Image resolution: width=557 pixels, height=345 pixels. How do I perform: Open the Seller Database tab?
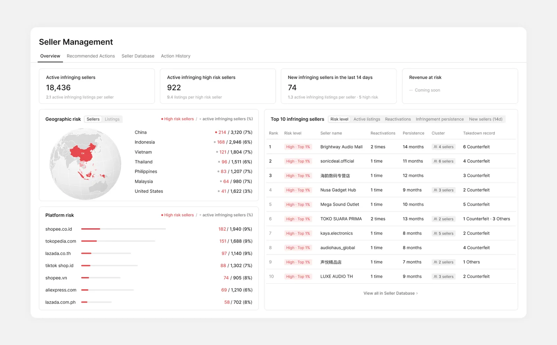tap(138, 56)
